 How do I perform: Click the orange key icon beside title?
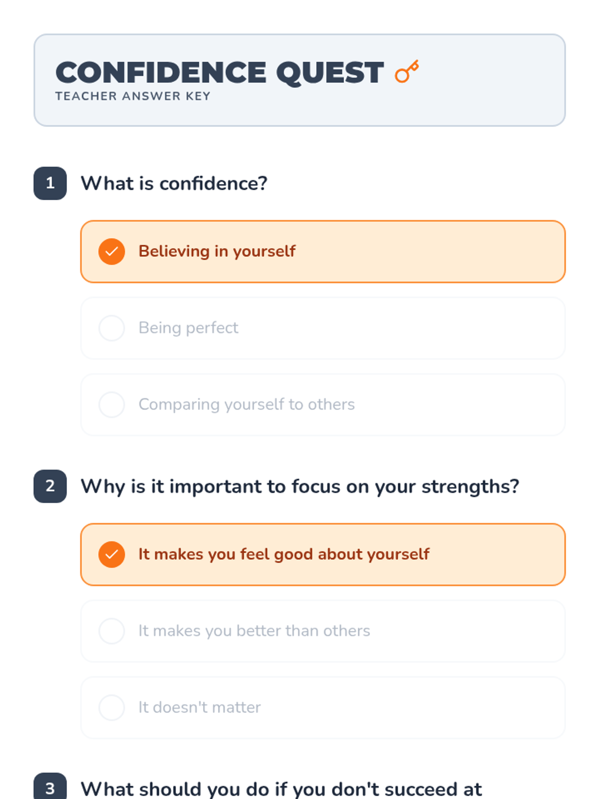407,72
